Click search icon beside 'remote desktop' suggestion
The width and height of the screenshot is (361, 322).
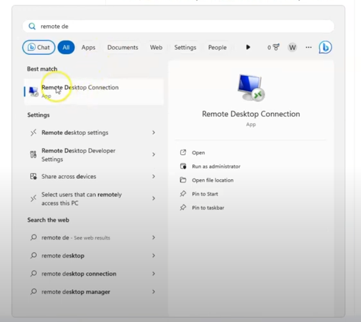point(34,255)
